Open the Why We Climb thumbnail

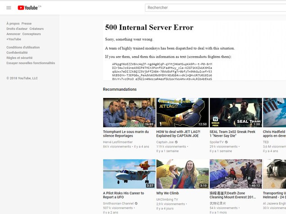[x=182, y=174]
